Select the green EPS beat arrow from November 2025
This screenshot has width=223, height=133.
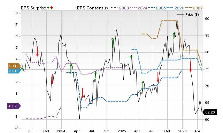tap(174, 36)
